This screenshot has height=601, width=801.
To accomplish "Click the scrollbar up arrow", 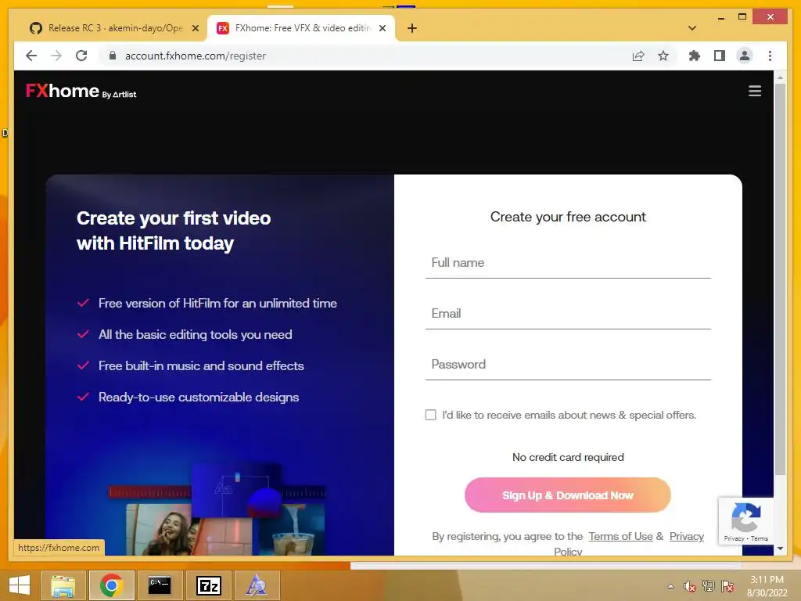I will coord(780,77).
